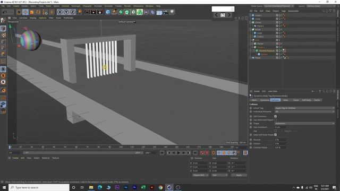Click the purple Deformer icon in toolbar
The height and width of the screenshot is (191, 340).
152,12
